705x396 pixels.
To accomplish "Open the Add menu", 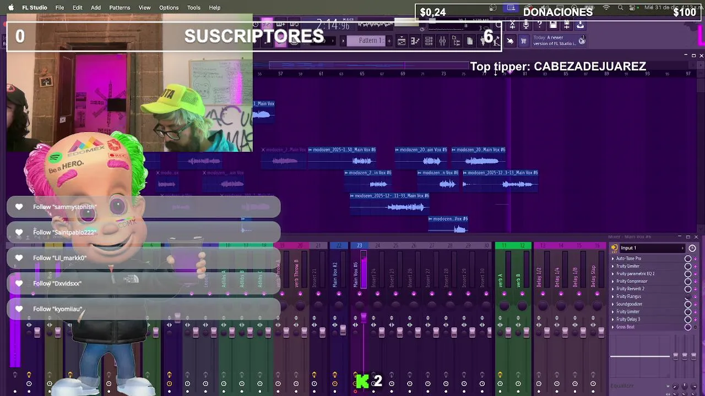I will 96,8.
